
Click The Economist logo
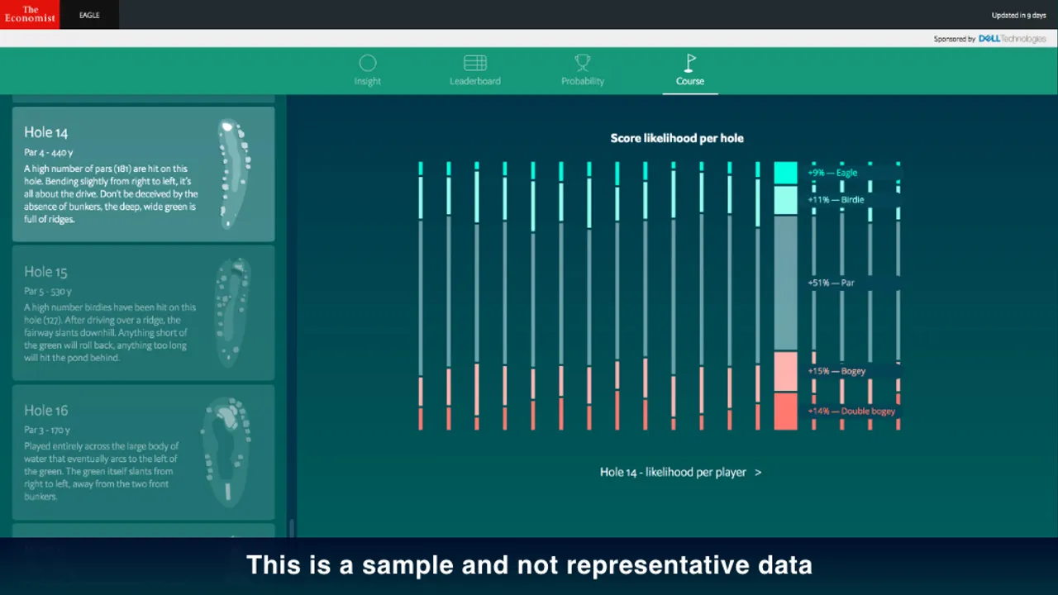pos(30,14)
